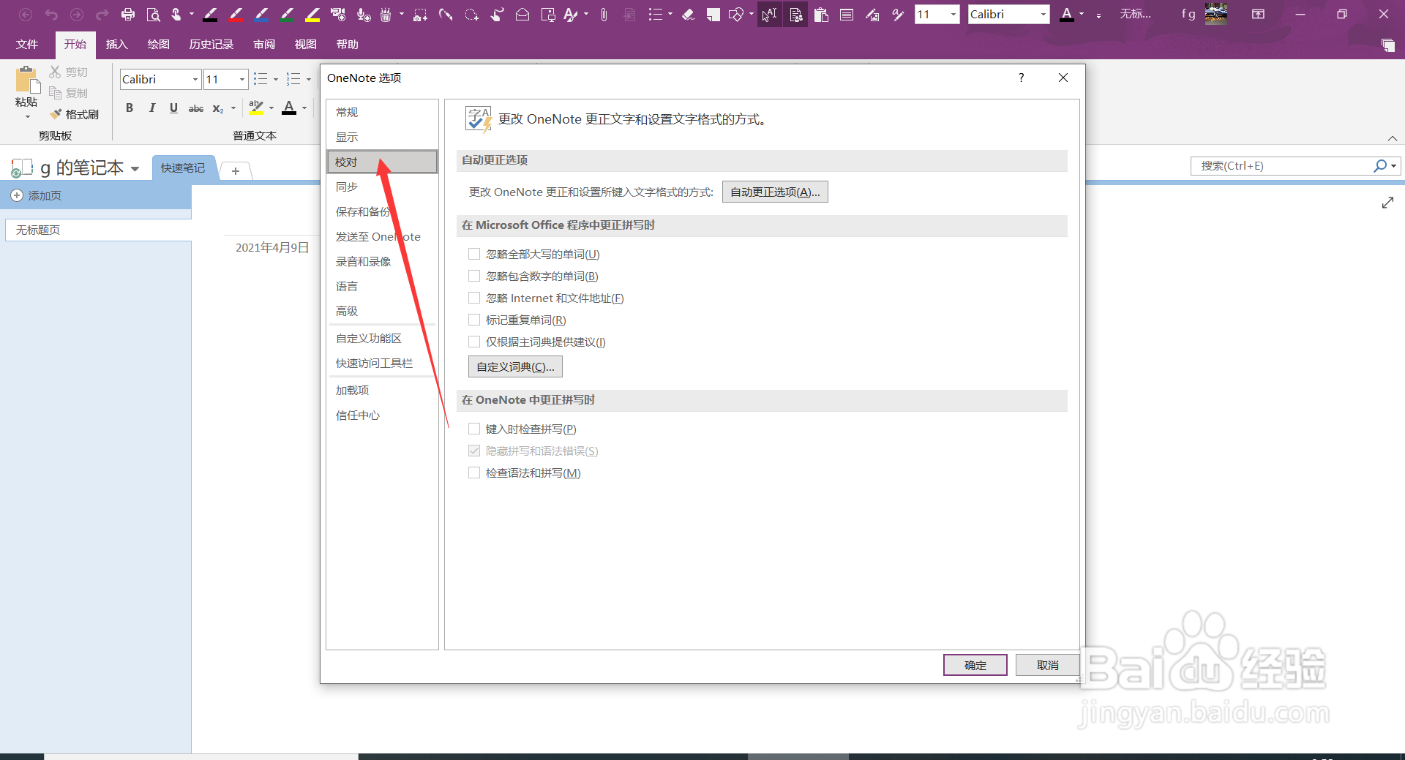Open Print Preview from the quick access toolbar

coord(153,14)
